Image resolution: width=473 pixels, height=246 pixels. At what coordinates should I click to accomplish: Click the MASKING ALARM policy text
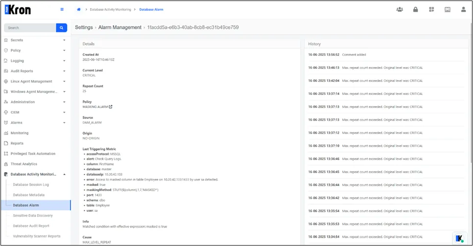tap(95, 107)
